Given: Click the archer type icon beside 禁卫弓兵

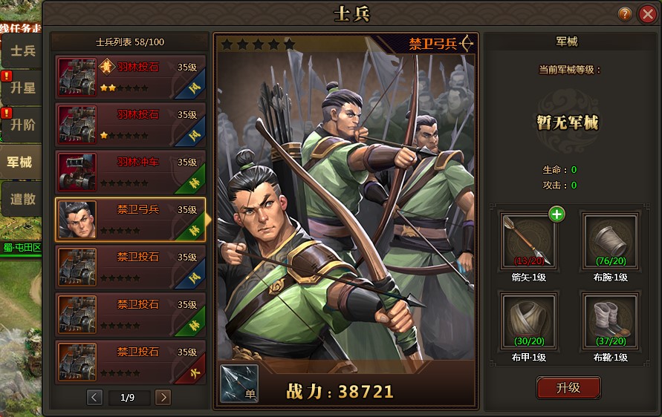Looking at the screenshot, I should tap(467, 44).
